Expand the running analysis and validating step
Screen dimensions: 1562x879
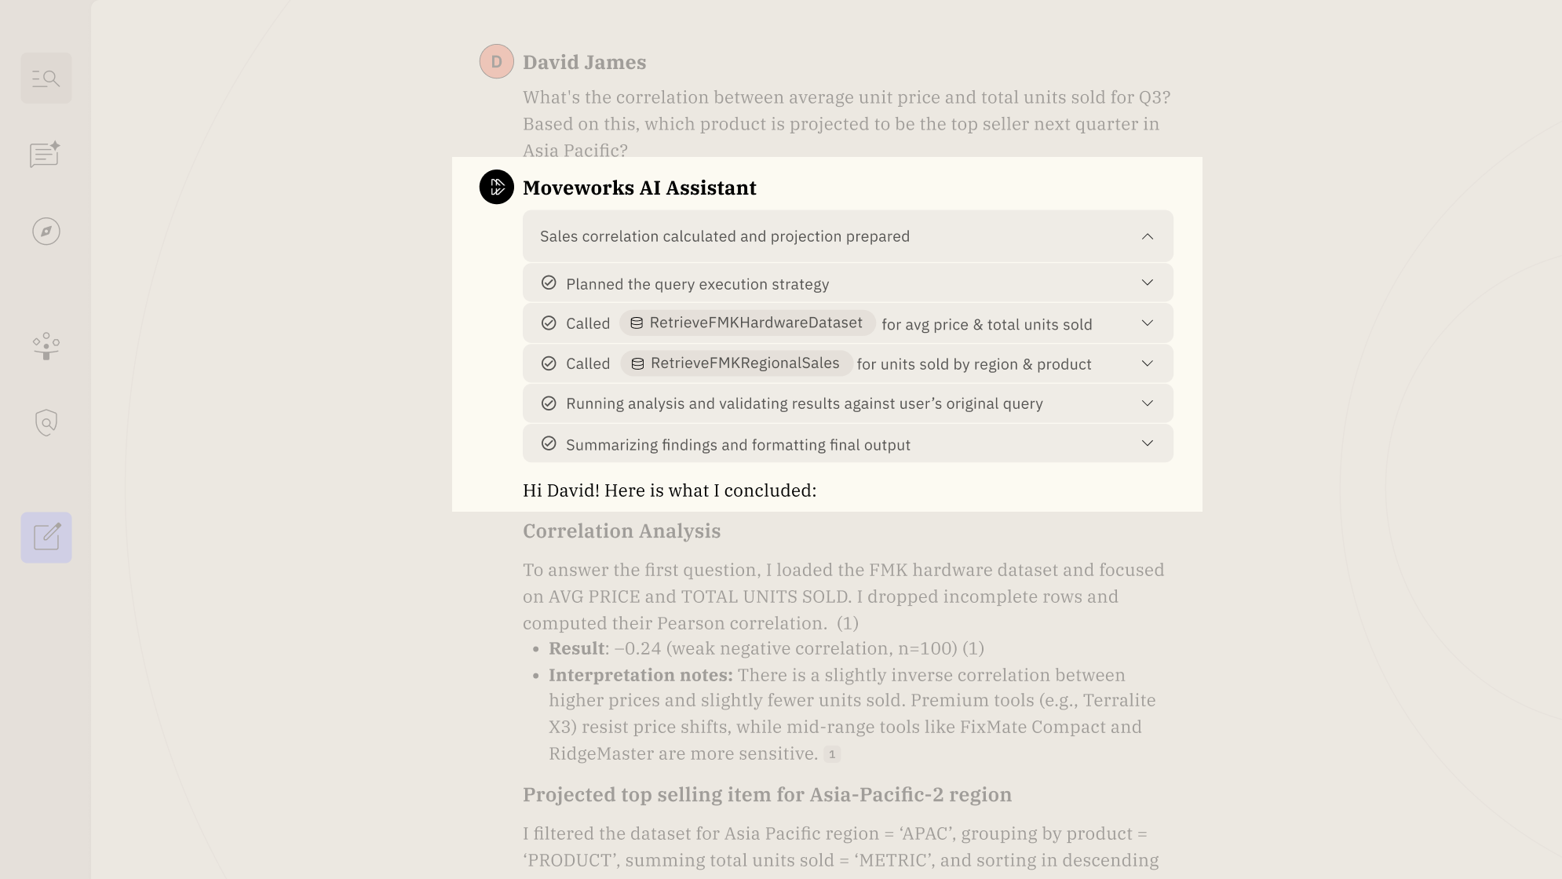coord(1148,403)
